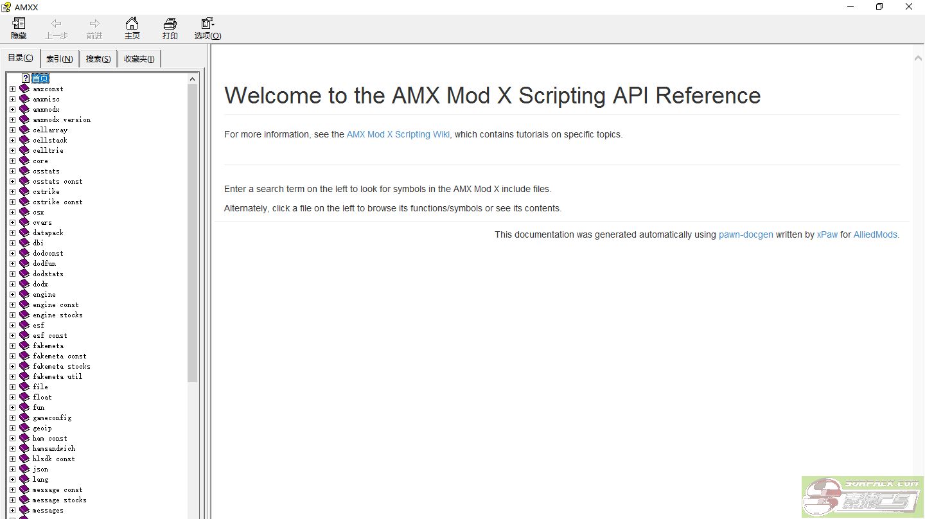
Task: Click the question mark page icon for 首页
Action: [x=26, y=78]
